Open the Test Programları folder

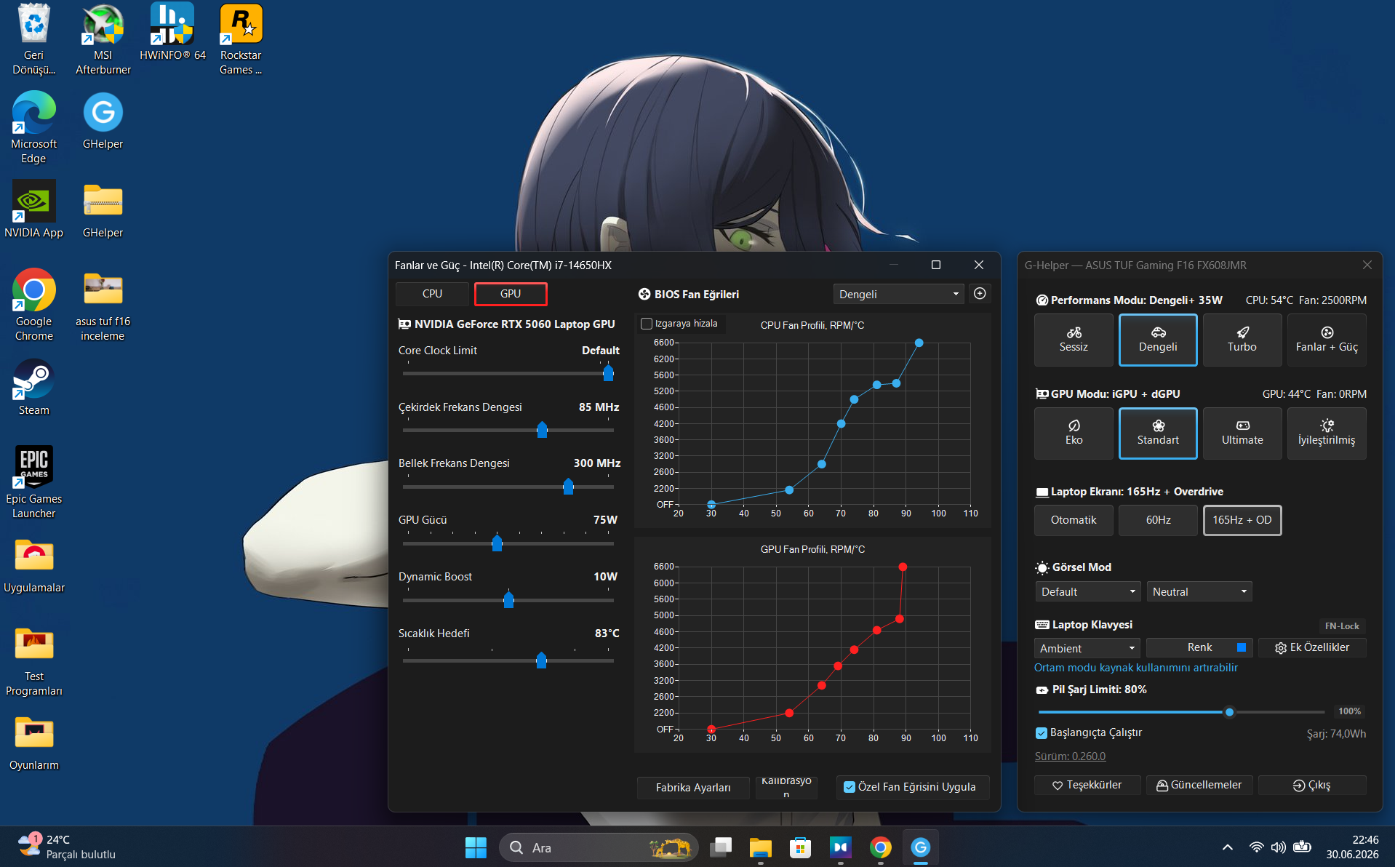34,661
